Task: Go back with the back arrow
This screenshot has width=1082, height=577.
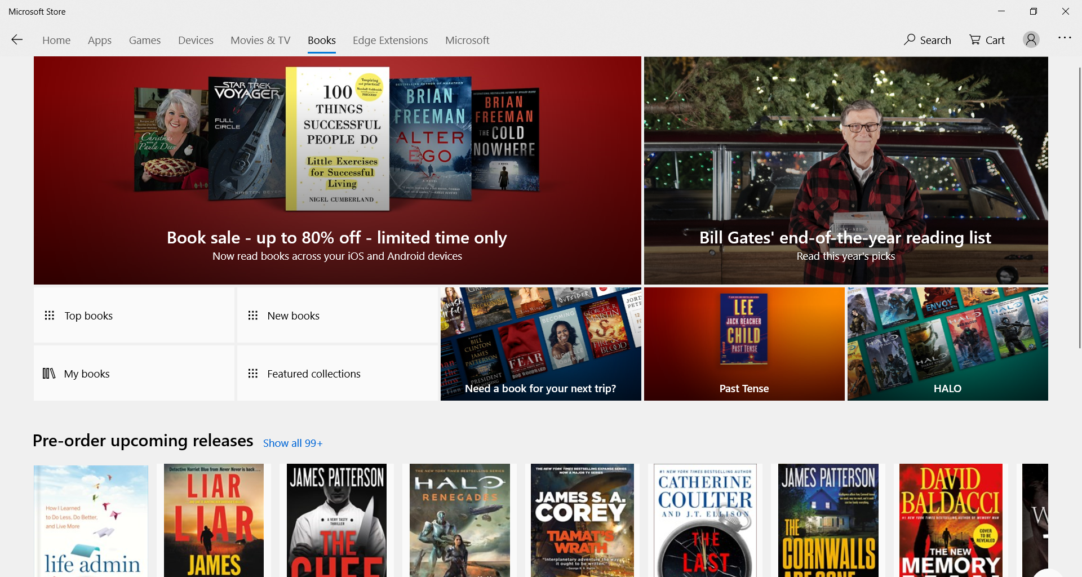Action: (x=17, y=39)
